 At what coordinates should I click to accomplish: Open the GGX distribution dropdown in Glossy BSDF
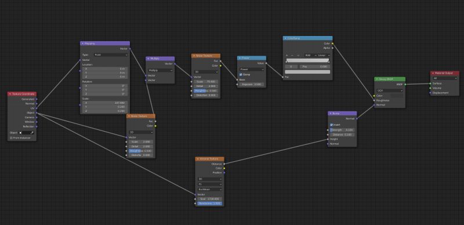pos(390,90)
